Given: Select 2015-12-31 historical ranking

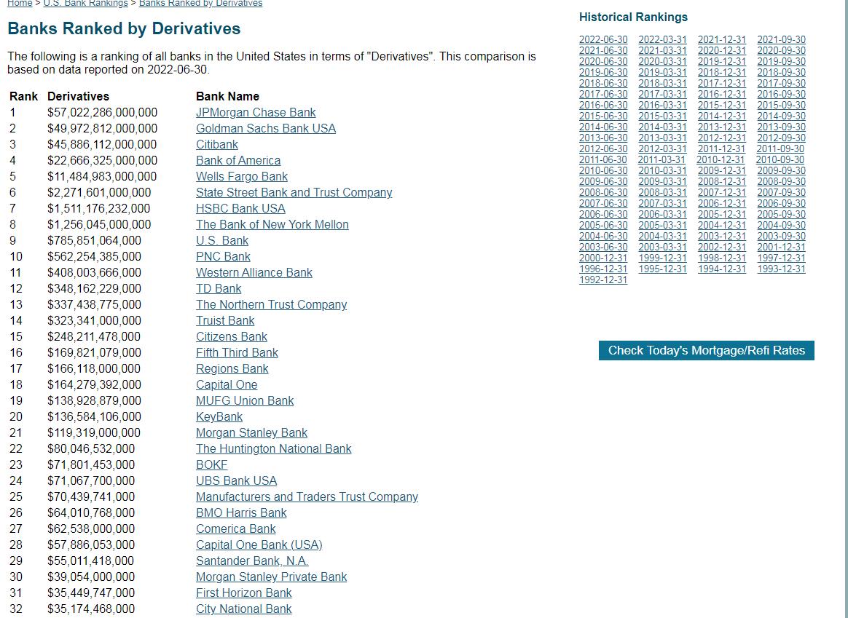Looking at the screenshot, I should [x=721, y=106].
